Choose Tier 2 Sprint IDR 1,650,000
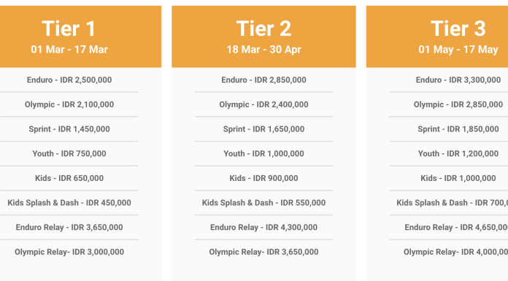508x281 pixels. tap(263, 129)
